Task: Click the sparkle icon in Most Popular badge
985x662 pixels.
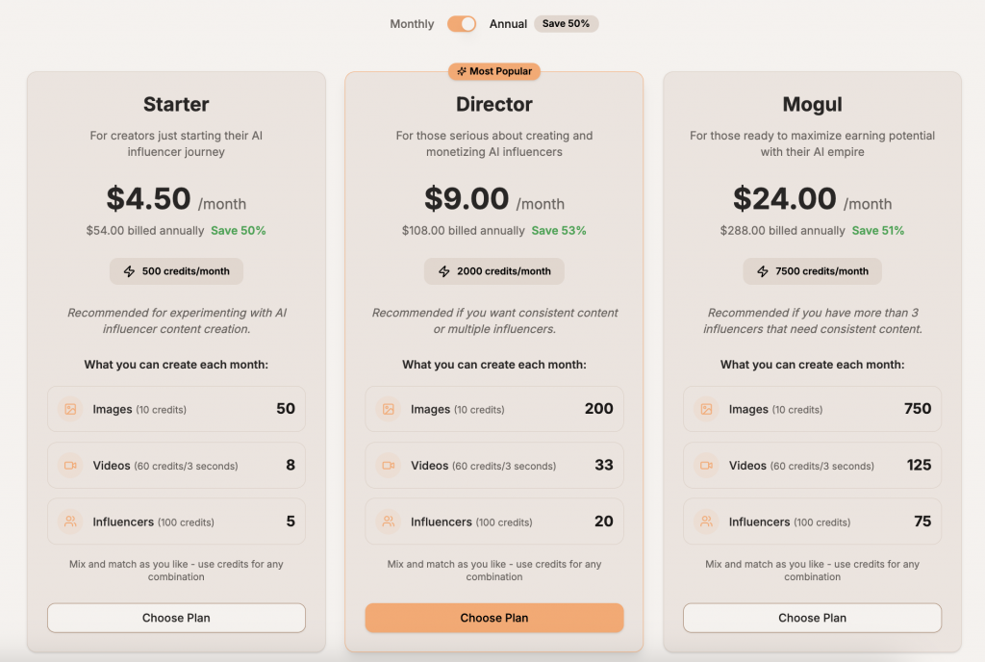Action: click(462, 71)
